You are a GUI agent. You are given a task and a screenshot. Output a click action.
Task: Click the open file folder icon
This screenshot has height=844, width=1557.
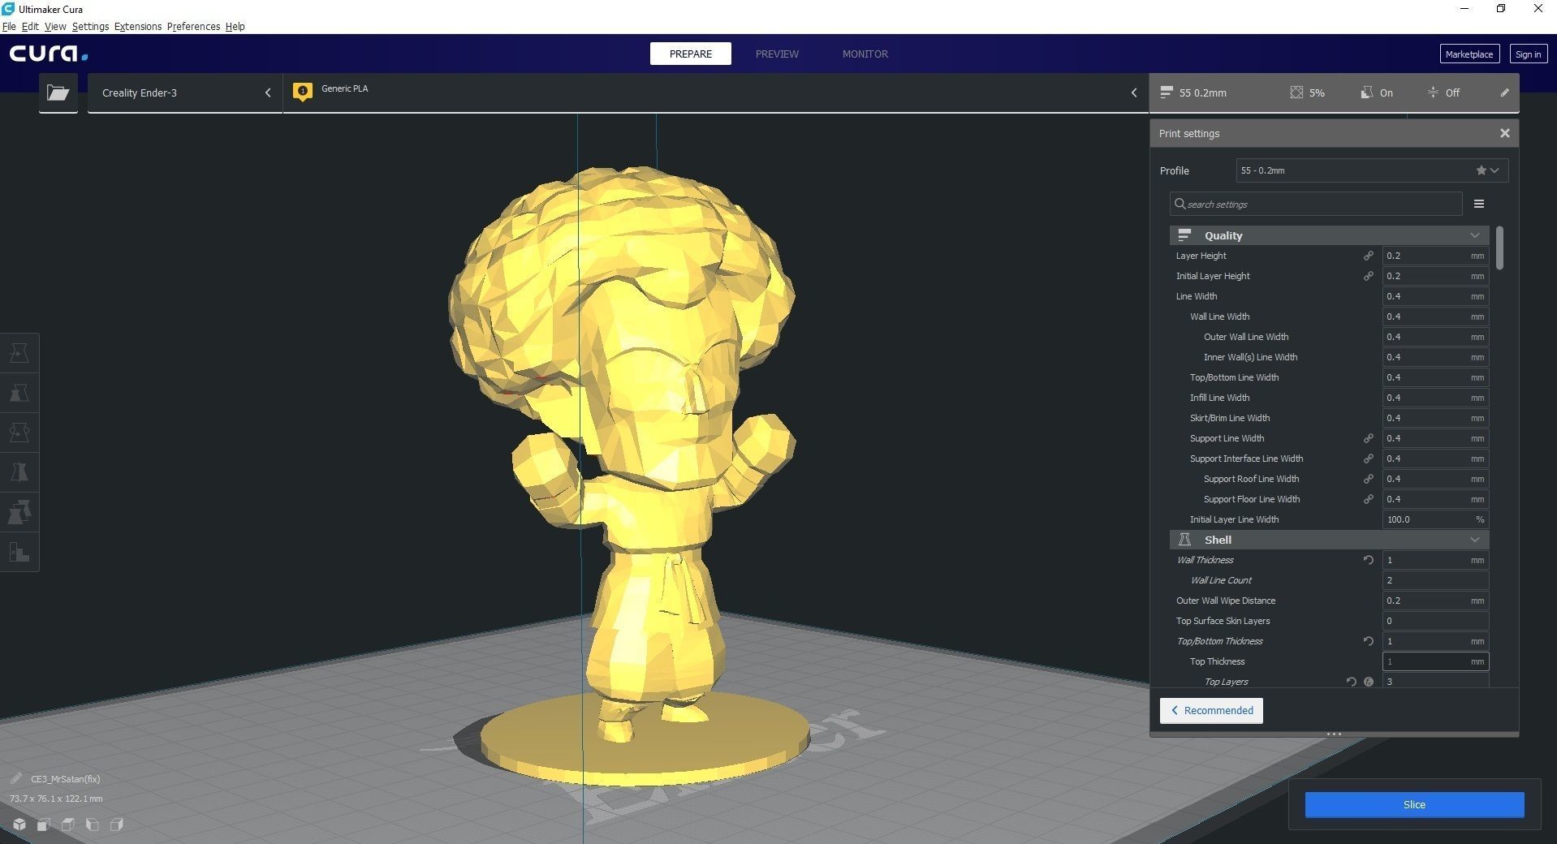click(x=58, y=93)
